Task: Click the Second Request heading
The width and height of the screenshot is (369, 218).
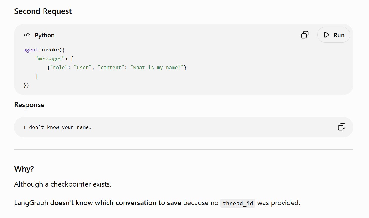Action: pyautogui.click(x=43, y=11)
